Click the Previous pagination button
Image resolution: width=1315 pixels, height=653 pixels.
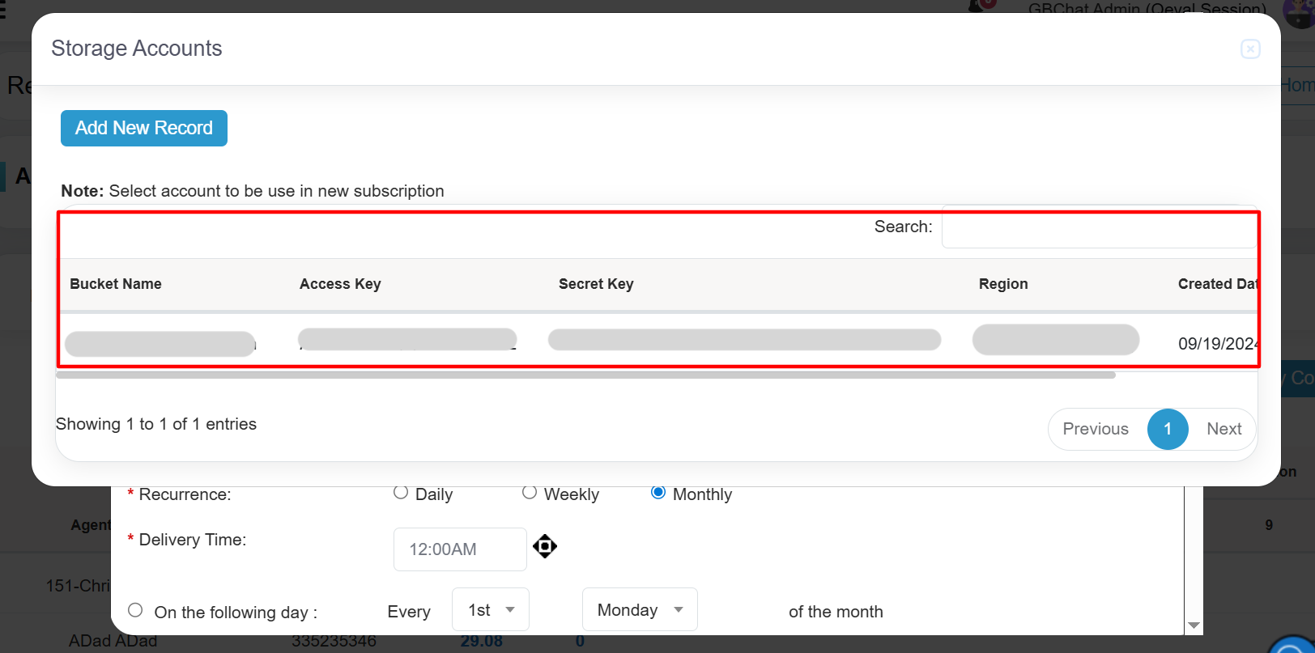tap(1095, 429)
